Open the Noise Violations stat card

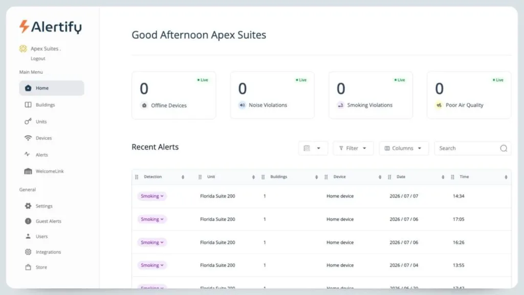272,95
